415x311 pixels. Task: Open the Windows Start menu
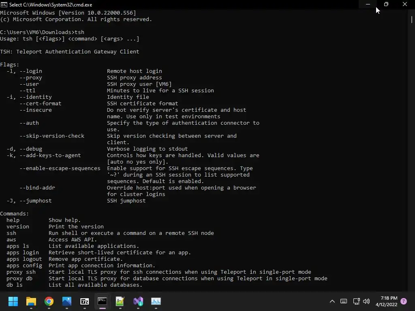pyautogui.click(x=13, y=301)
